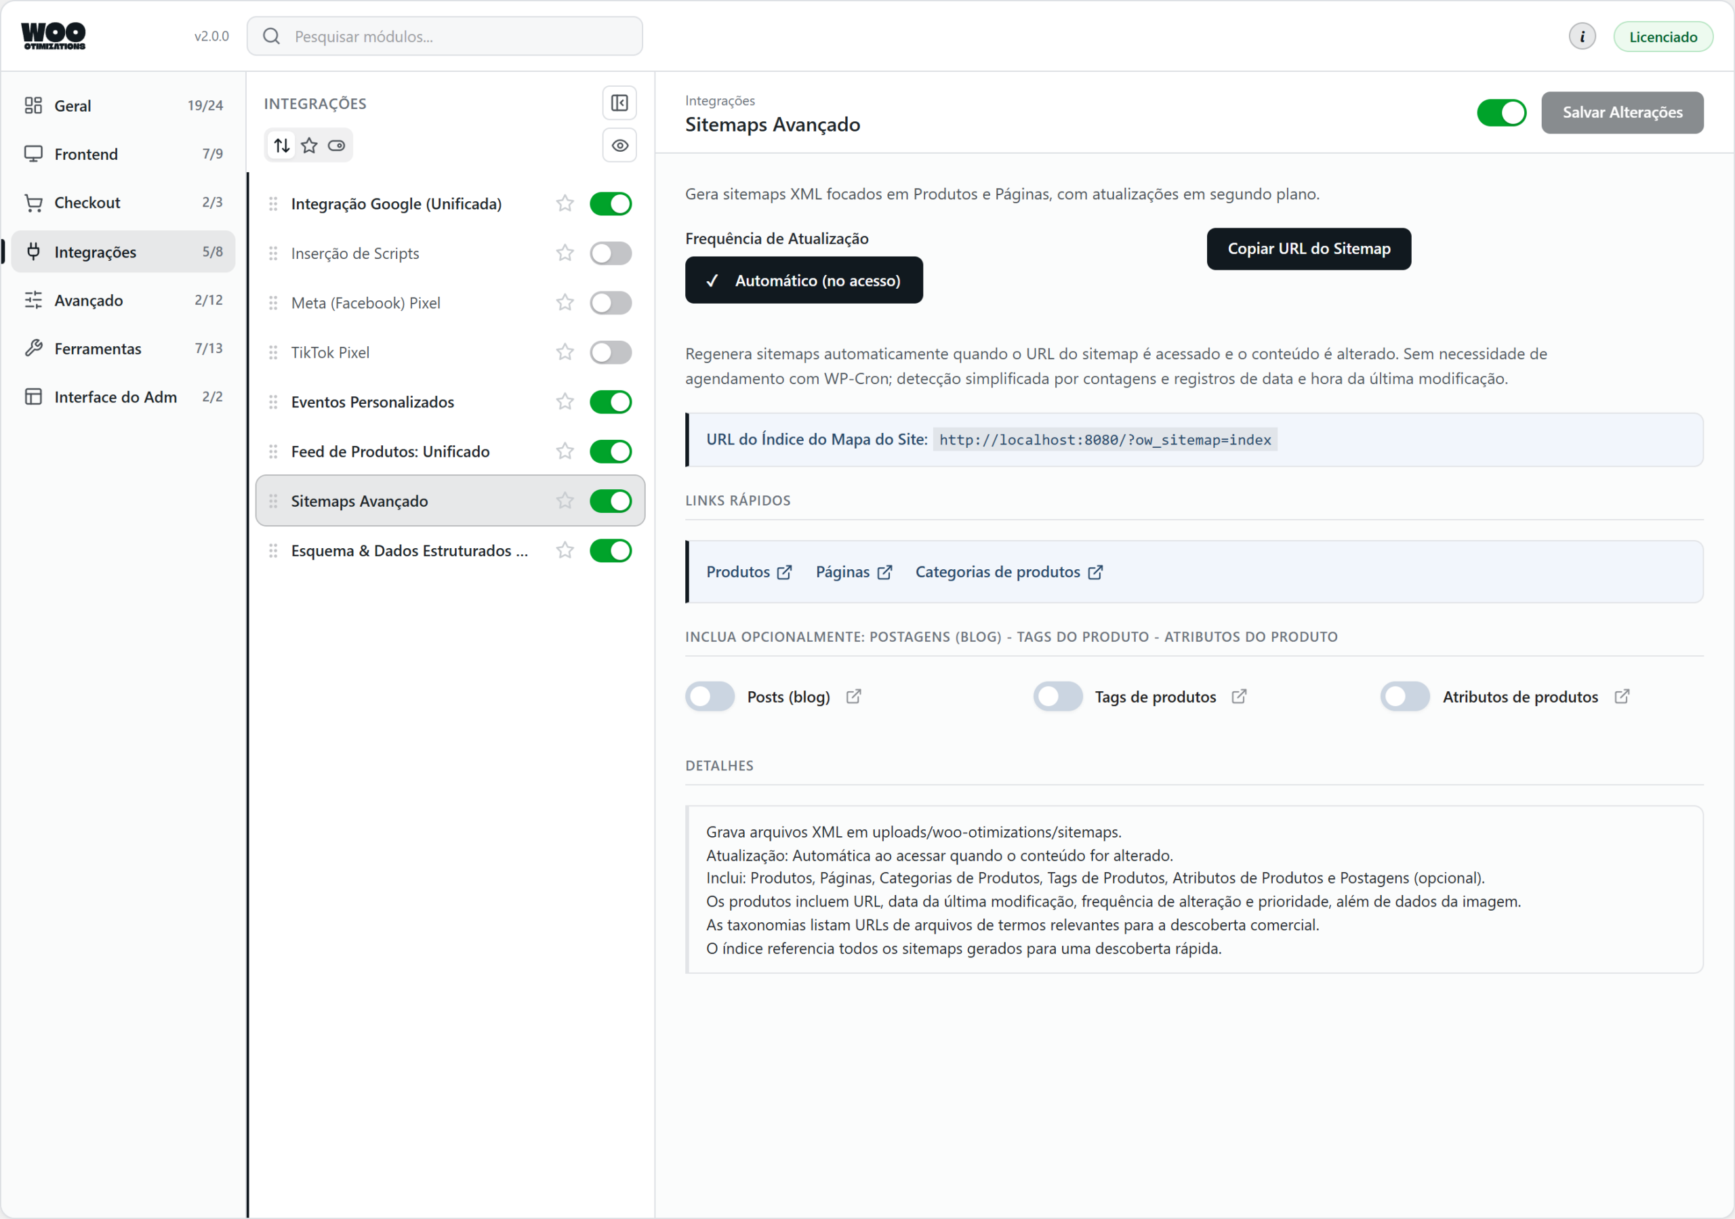
Task: Open the Checkout section in sidebar
Action: pyautogui.click(x=123, y=203)
